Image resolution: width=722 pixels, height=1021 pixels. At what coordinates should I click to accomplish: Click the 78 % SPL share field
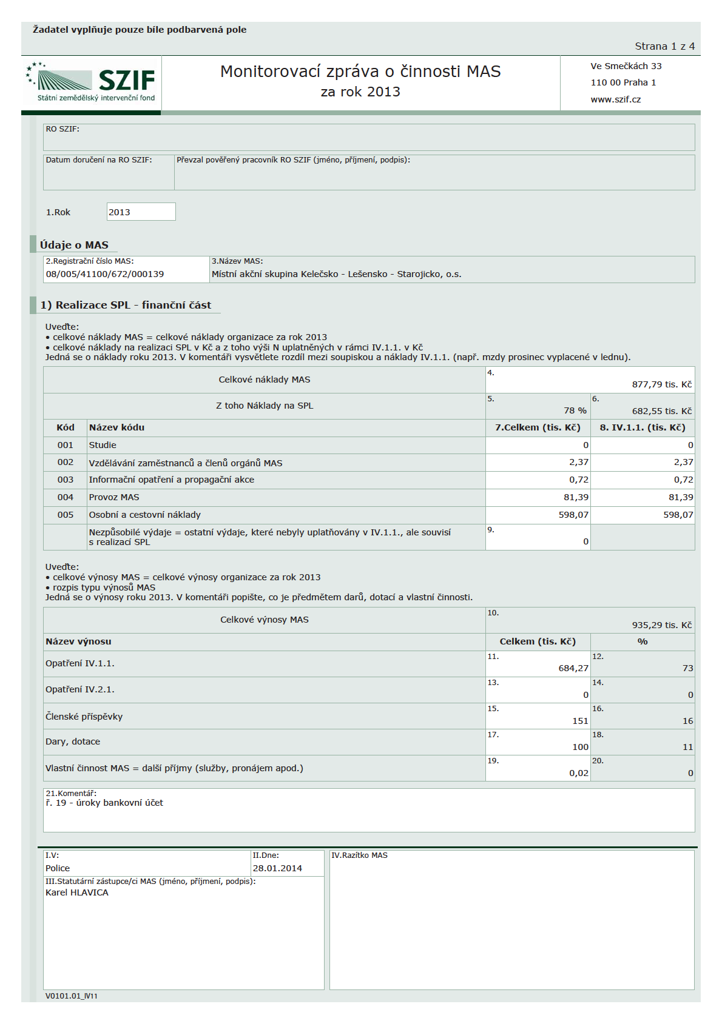[x=538, y=406]
